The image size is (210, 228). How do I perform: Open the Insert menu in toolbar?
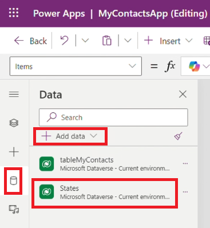(x=168, y=41)
